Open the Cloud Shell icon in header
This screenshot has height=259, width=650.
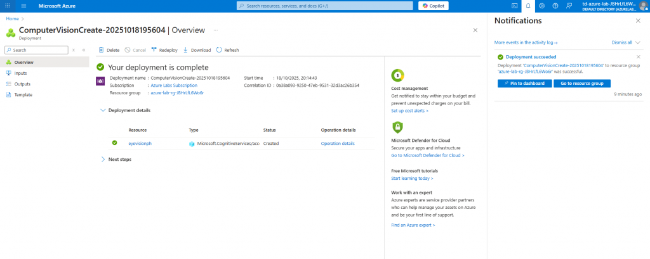(515, 6)
